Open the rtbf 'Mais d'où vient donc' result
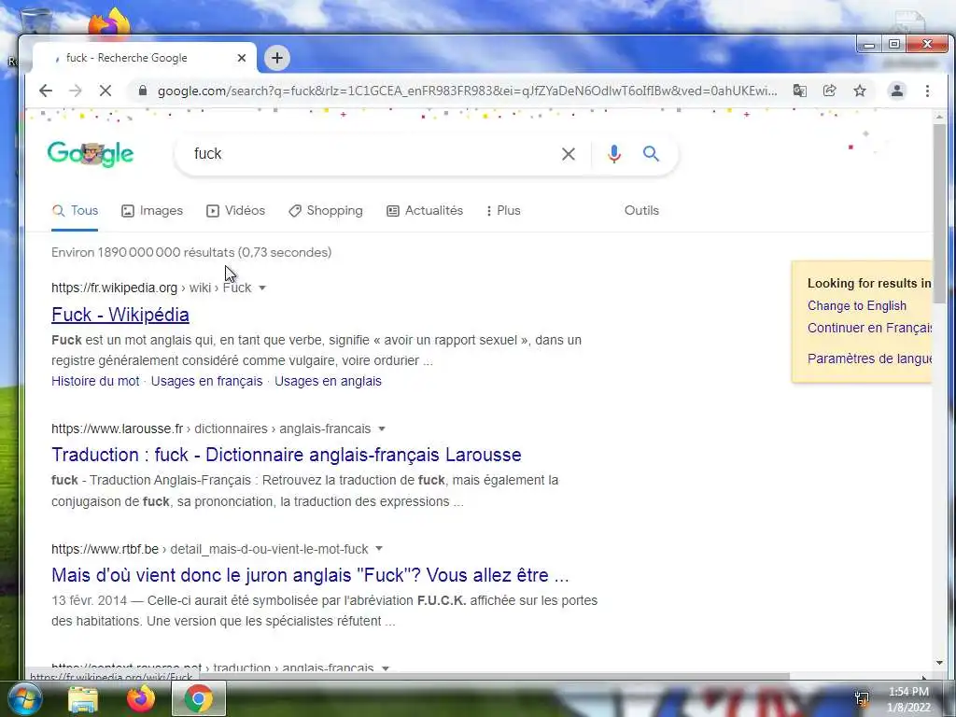This screenshot has width=956, height=717. pos(310,575)
